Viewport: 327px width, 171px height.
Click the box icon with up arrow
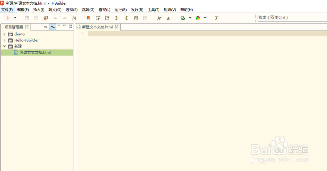point(97,18)
